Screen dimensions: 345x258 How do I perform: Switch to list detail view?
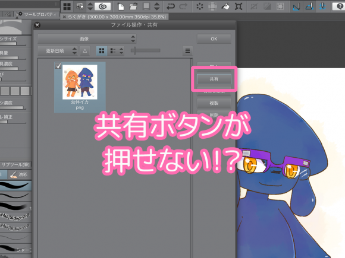tap(113, 51)
